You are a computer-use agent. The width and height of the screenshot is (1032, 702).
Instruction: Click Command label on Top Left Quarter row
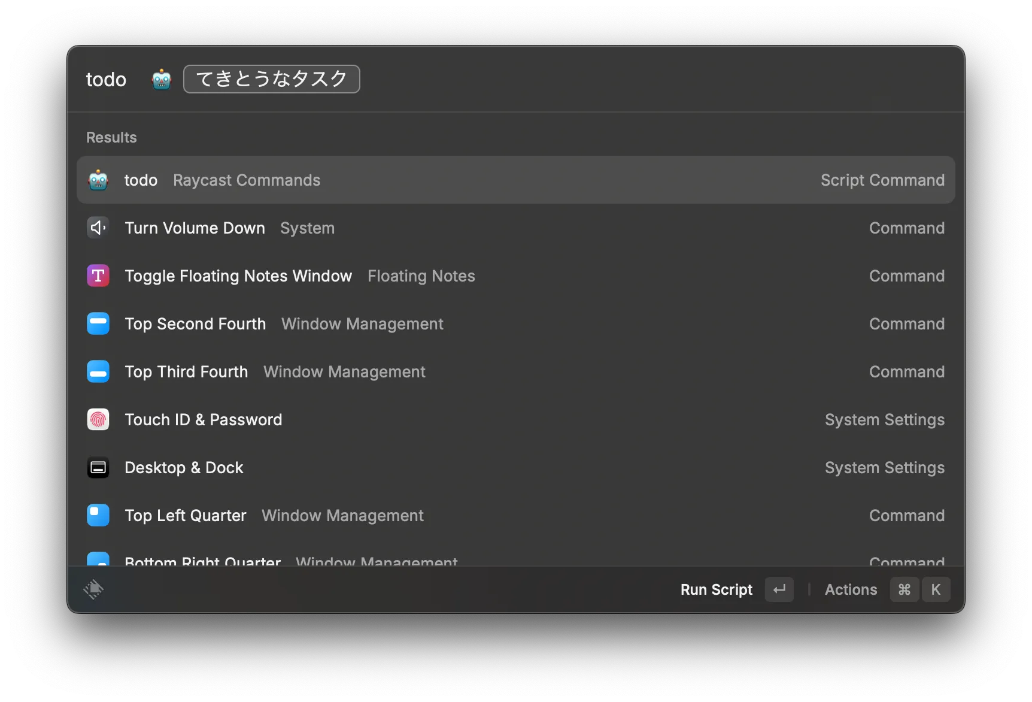point(907,515)
